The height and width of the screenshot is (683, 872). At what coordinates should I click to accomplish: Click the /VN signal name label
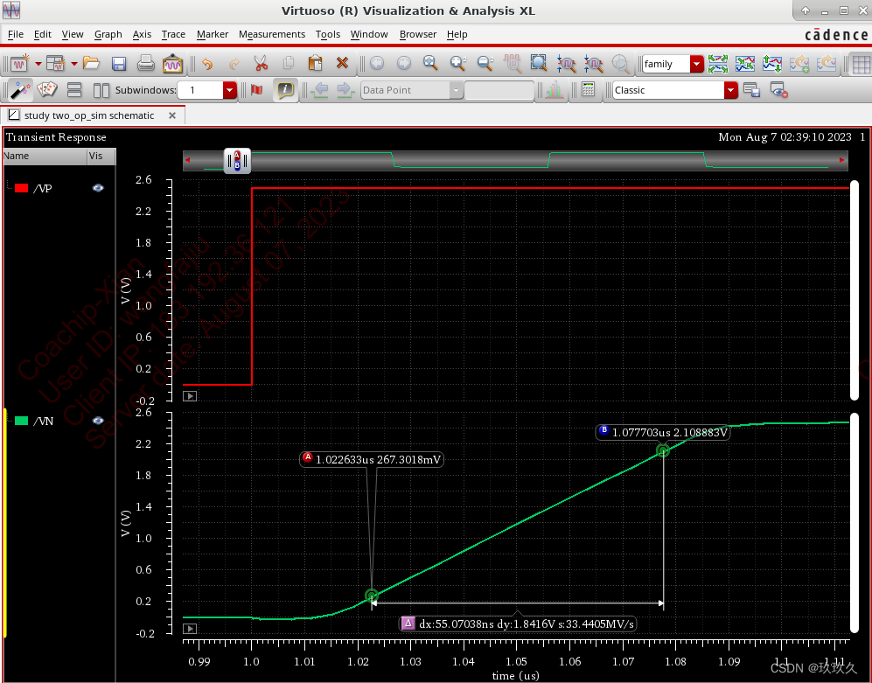click(x=44, y=421)
